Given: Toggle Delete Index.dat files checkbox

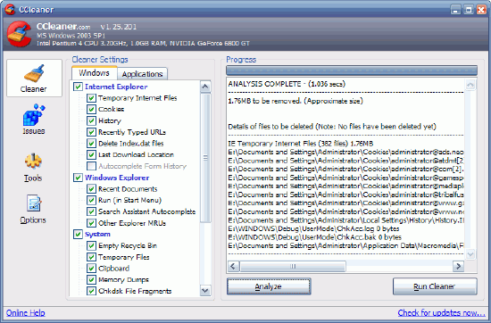Looking at the screenshot, I should (x=91, y=144).
